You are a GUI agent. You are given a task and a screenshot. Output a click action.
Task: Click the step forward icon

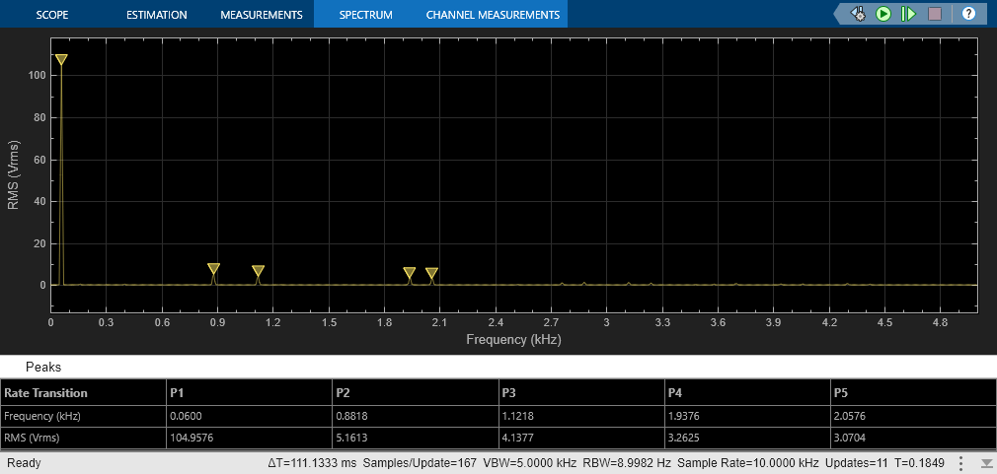pyautogui.click(x=908, y=14)
